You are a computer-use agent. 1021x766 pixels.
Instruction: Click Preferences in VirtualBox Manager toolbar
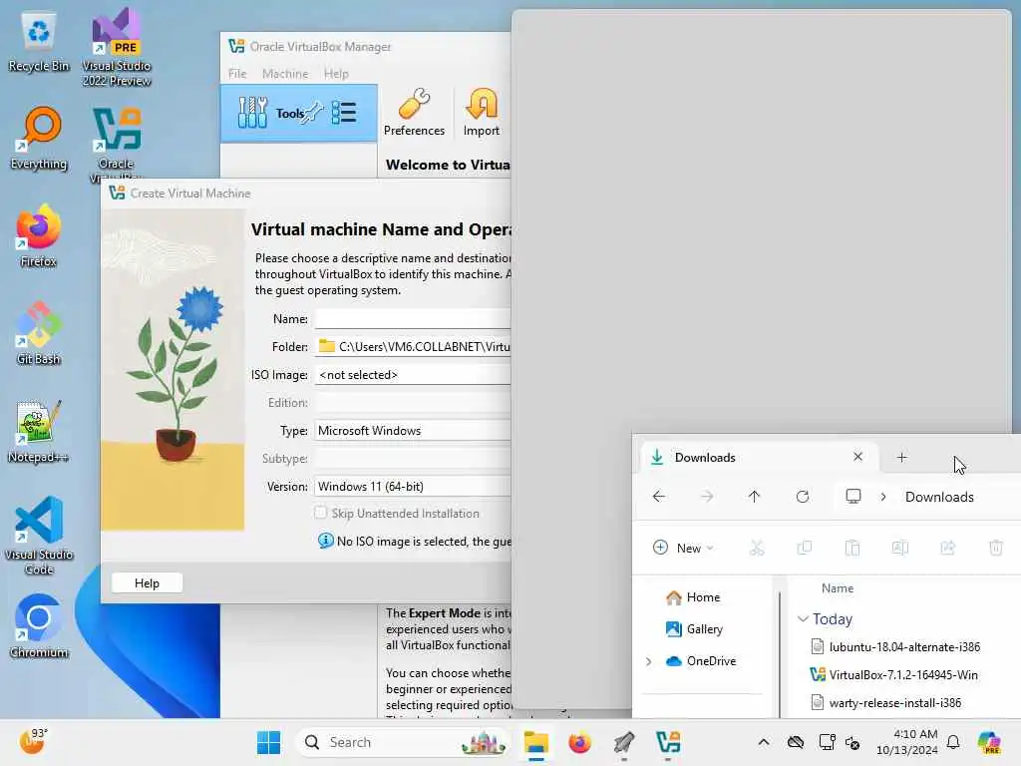(414, 112)
